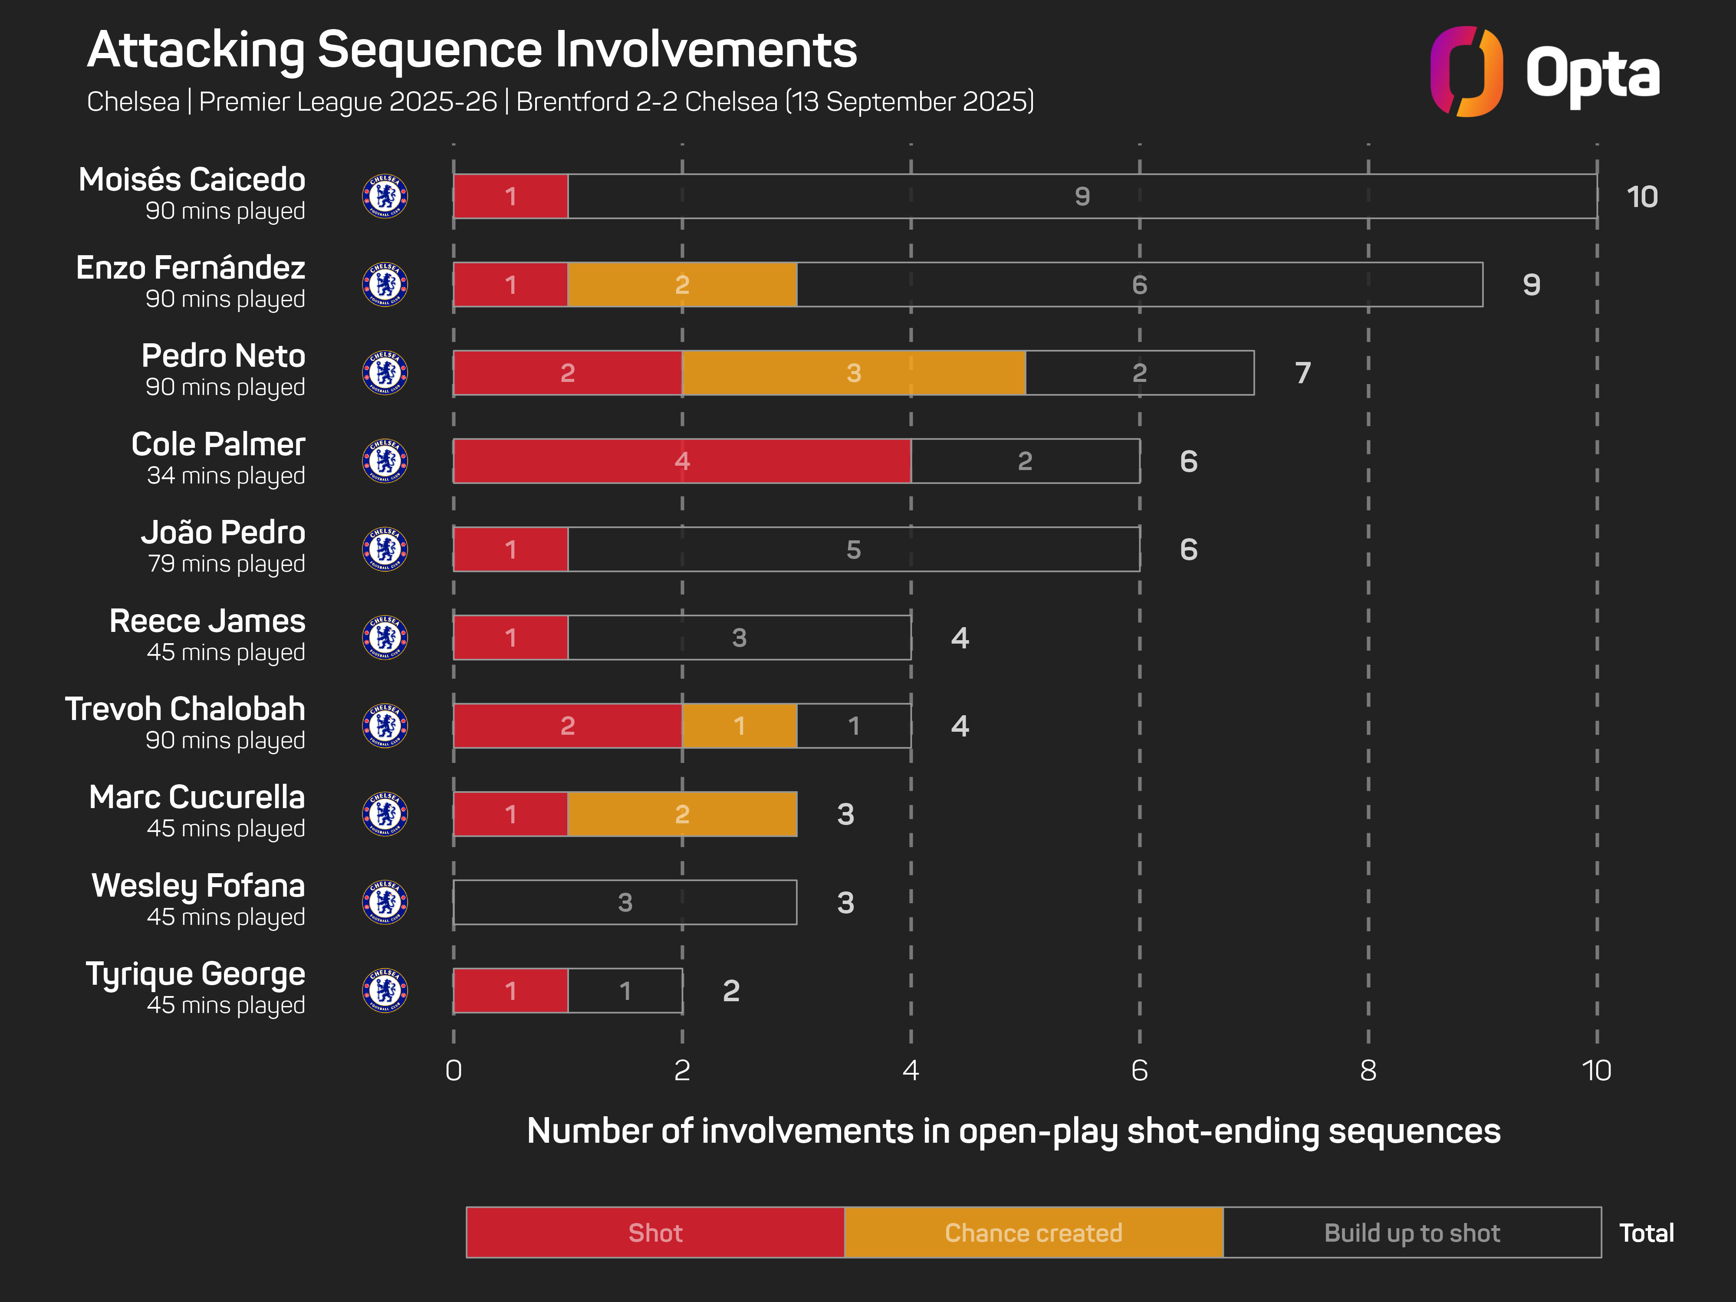Click Chelsea crest beside Cole Palmer
The height and width of the screenshot is (1302, 1736).
385,460
